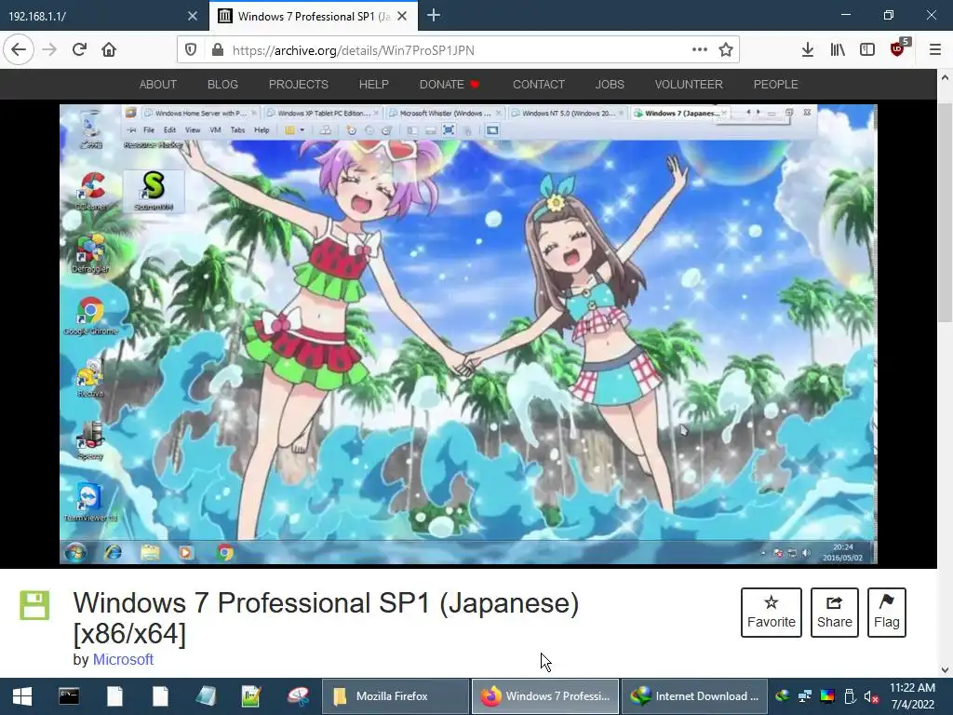Screen dimensions: 953x715
Task: Close the Windows 7 Professional tab
Action: 402,17
